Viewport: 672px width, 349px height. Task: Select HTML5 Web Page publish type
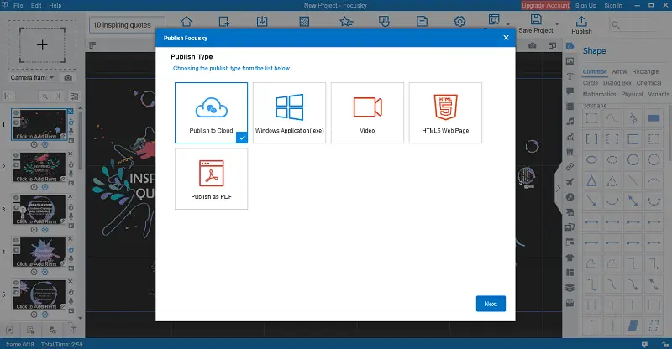click(x=445, y=112)
